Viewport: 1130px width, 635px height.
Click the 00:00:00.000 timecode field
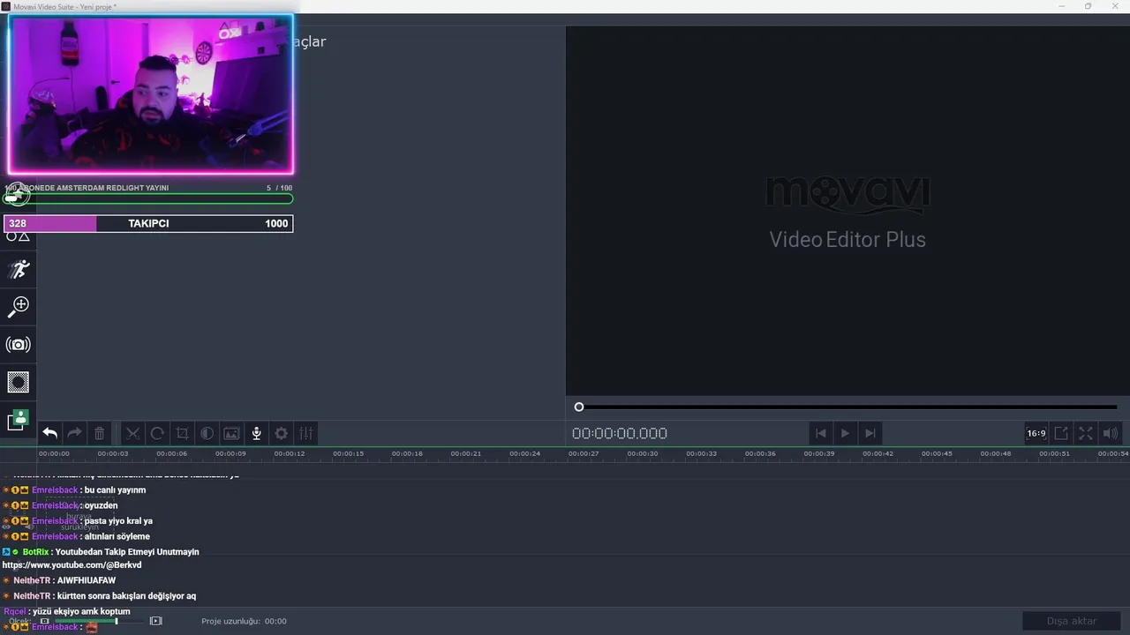[x=620, y=433]
